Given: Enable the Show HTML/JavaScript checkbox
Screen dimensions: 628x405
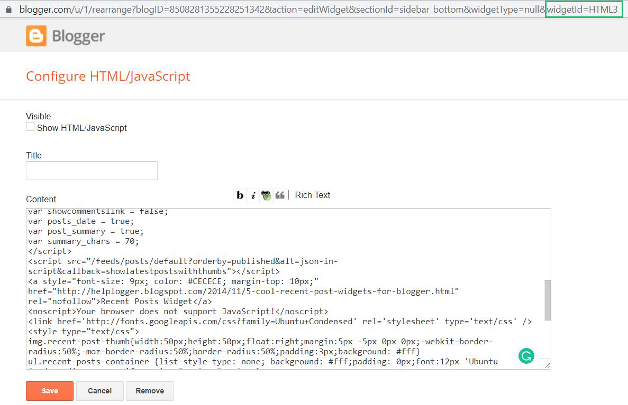Looking at the screenshot, I should coord(30,126).
